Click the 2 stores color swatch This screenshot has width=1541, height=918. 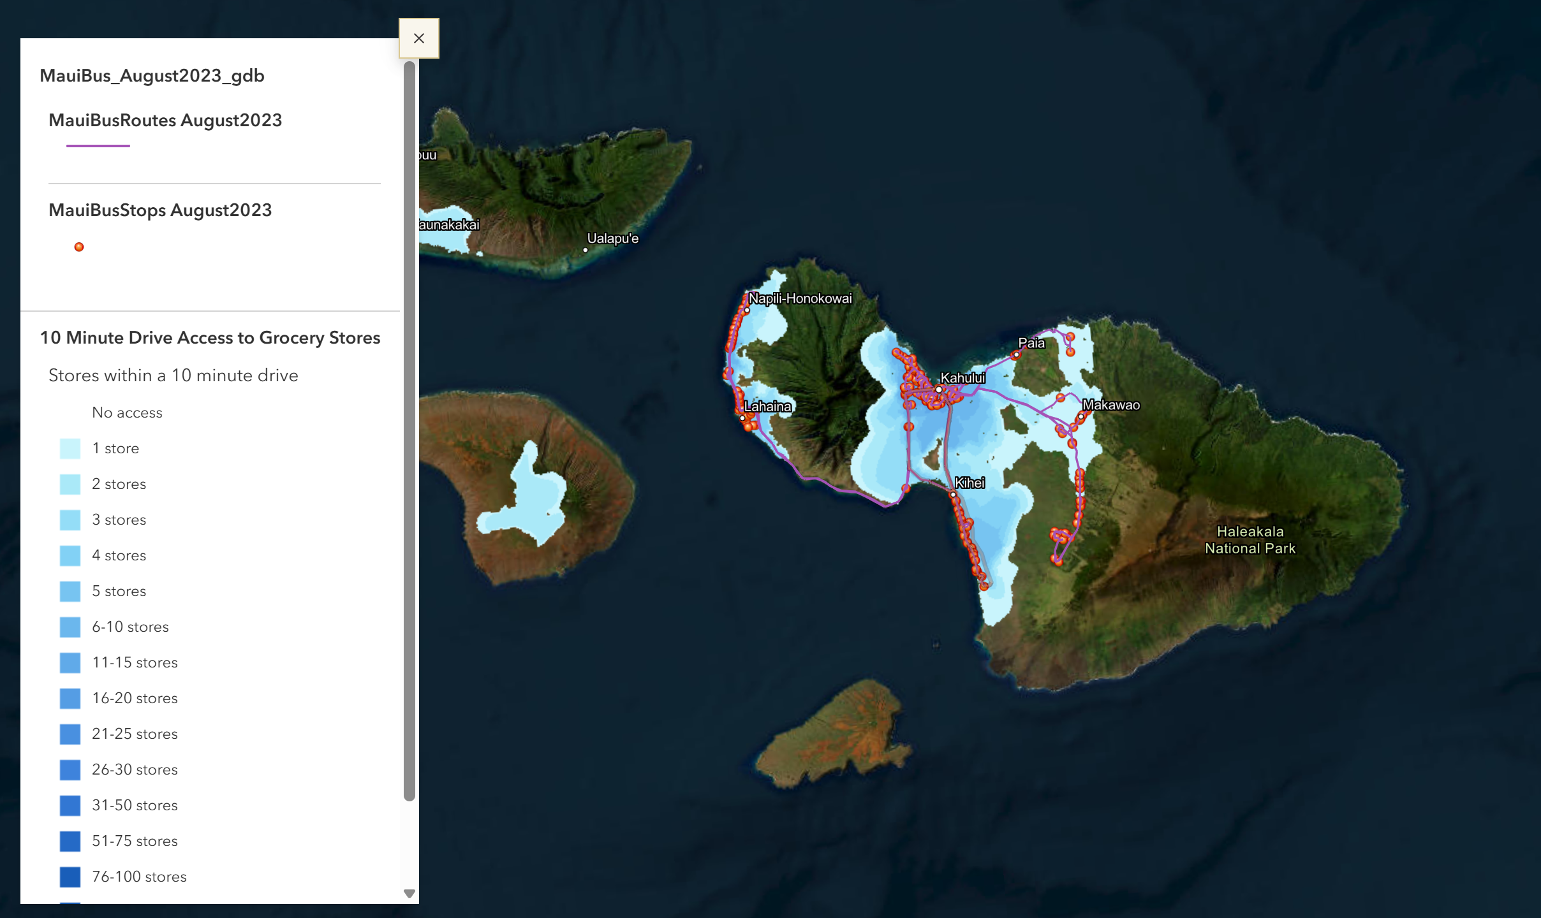(70, 484)
